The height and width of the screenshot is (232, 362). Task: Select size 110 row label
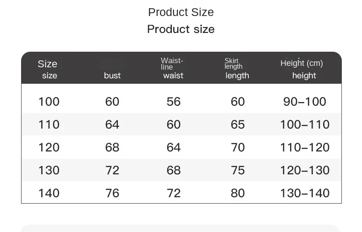pos(49,124)
